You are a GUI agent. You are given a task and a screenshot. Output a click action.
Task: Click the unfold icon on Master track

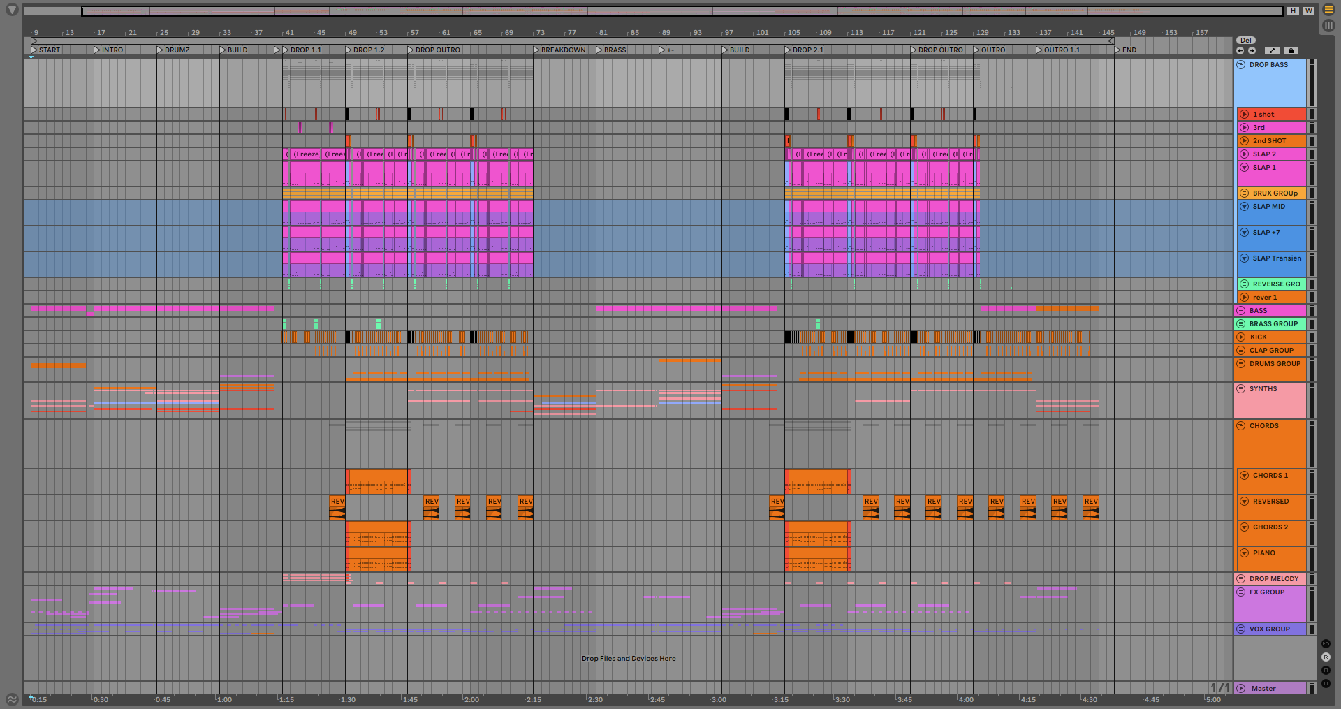coord(1241,688)
